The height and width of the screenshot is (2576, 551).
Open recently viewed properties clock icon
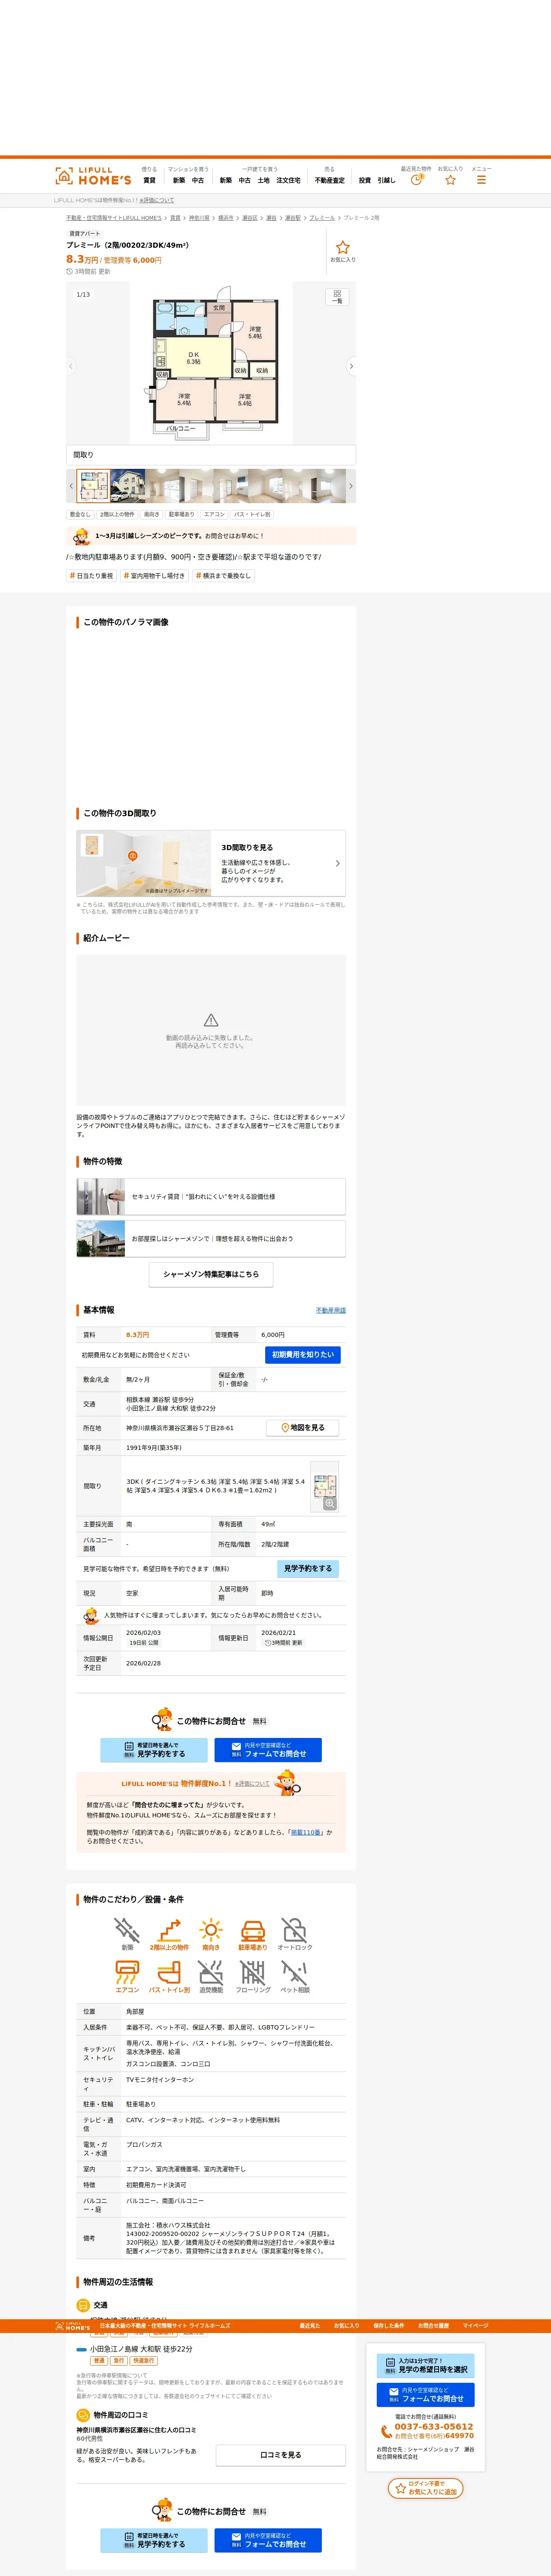416,180
